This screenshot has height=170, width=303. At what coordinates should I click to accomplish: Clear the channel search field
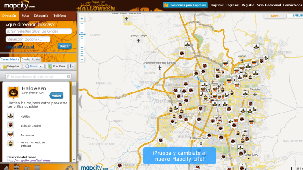pyautogui.click(x=68, y=77)
